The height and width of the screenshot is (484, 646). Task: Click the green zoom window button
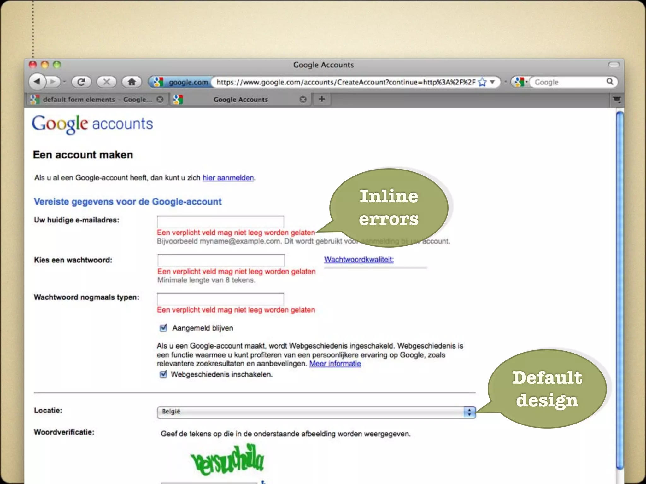coord(57,65)
